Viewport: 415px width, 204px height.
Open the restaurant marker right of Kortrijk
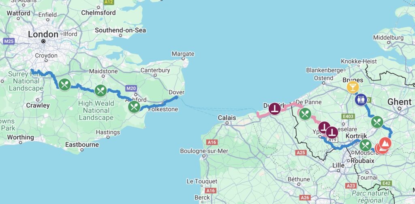pos(366,145)
